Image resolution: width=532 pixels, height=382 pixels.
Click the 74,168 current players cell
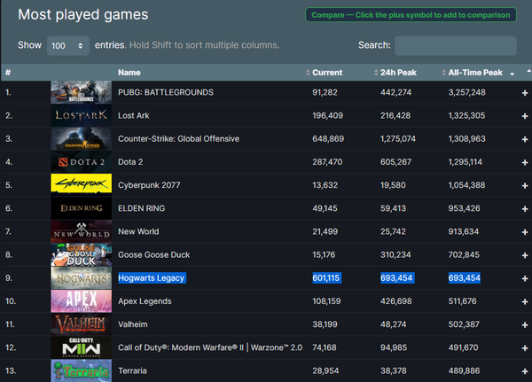pos(325,347)
